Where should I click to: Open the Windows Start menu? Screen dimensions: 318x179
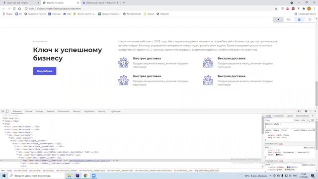coord(4,176)
